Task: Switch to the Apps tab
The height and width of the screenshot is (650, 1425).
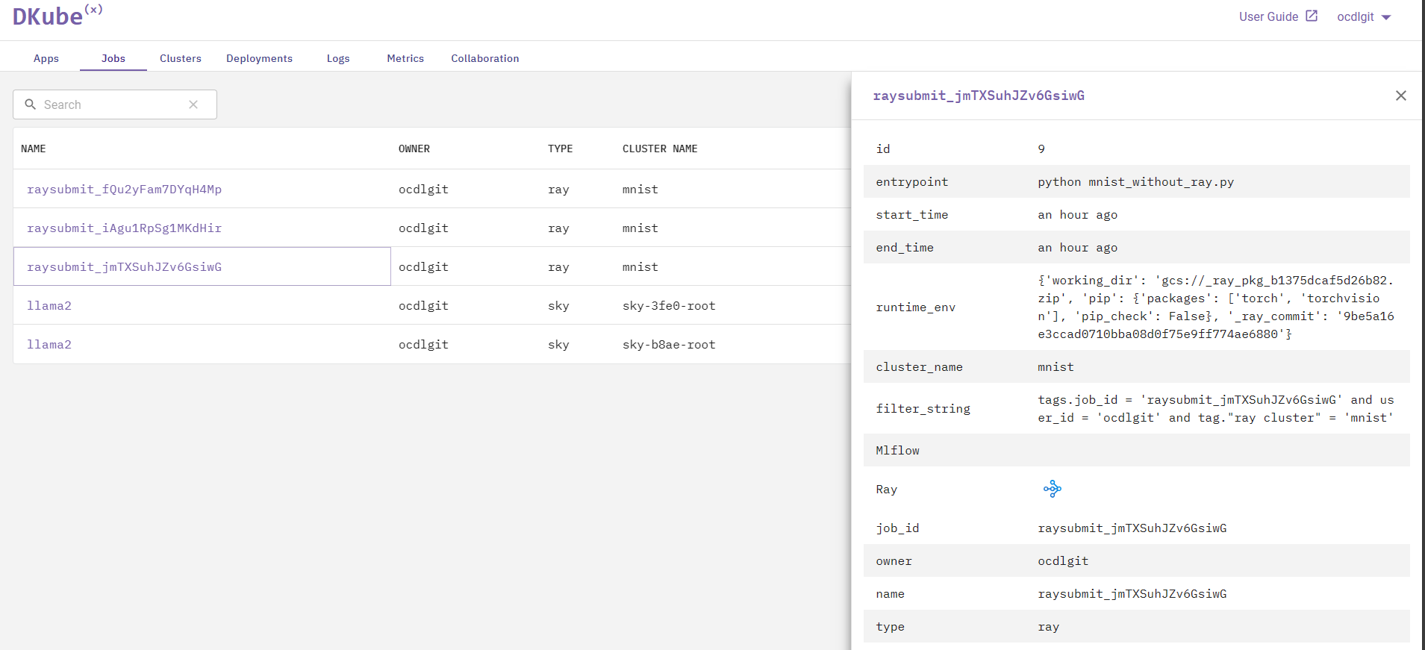Action: click(x=46, y=58)
